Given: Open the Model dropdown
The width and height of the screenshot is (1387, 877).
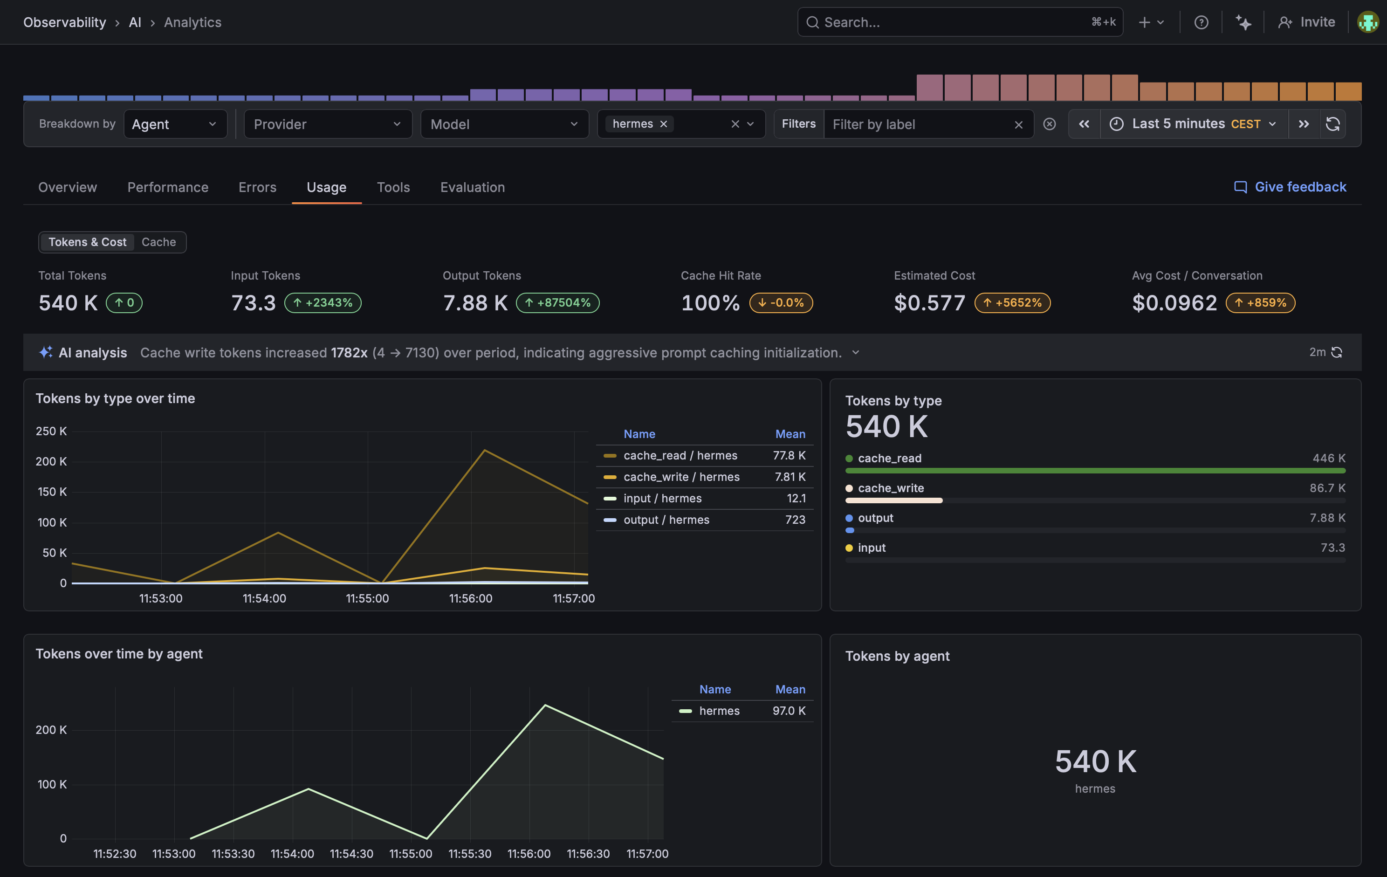Looking at the screenshot, I should pos(505,124).
